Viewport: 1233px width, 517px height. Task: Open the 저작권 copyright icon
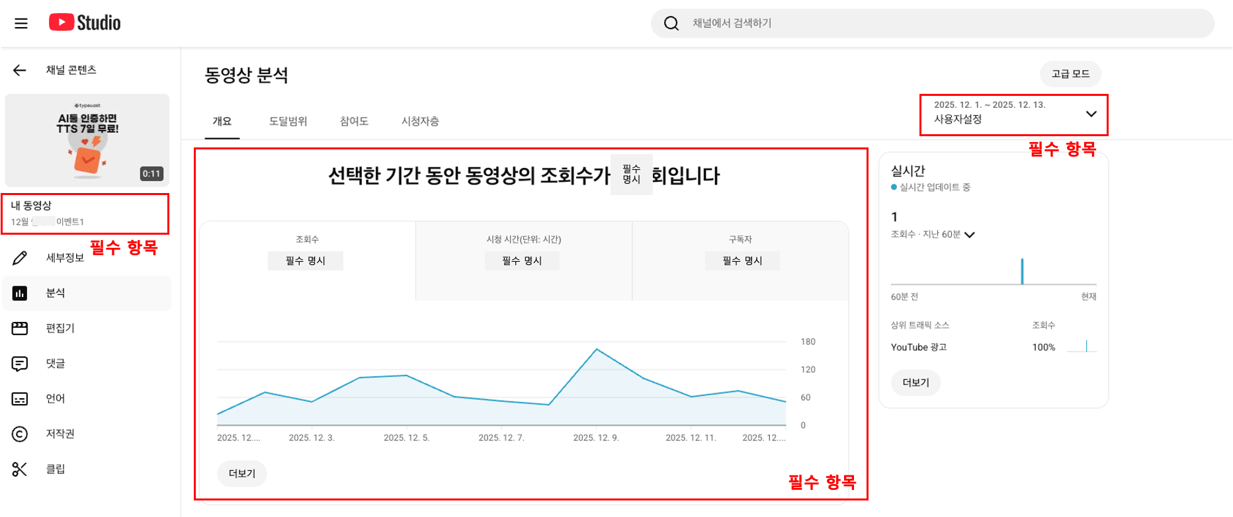(20, 434)
